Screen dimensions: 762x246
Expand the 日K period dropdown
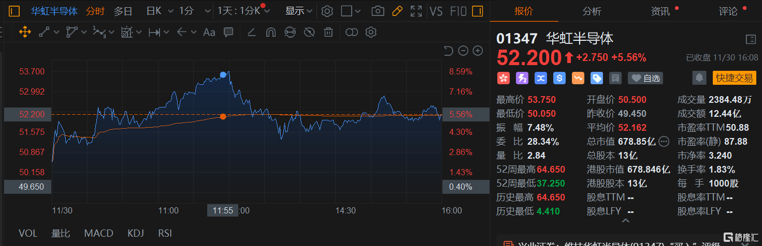[157, 11]
